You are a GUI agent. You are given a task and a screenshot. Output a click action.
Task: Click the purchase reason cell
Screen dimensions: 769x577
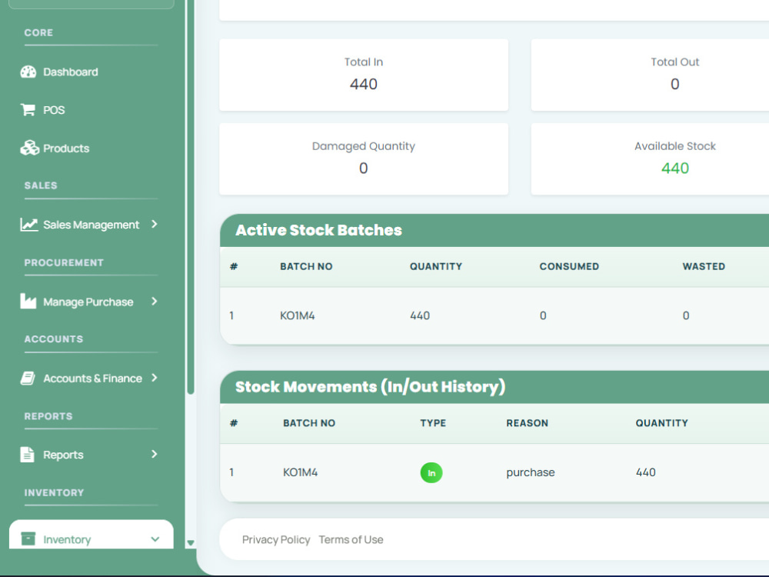click(531, 472)
